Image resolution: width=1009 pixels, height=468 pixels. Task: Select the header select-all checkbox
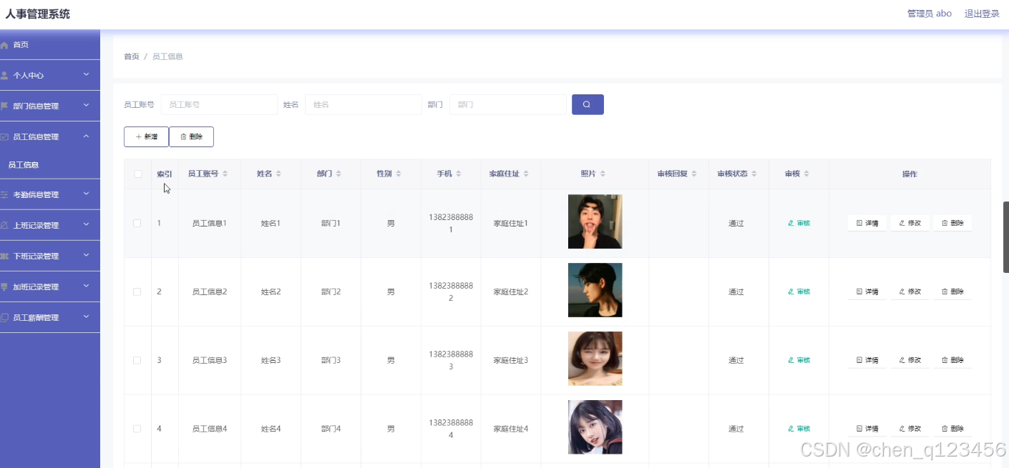pyautogui.click(x=137, y=174)
